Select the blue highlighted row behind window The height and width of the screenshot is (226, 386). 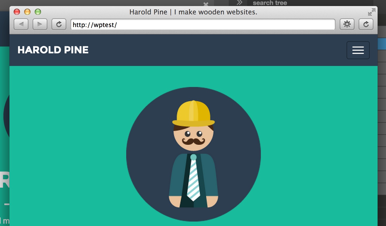click(382, 44)
